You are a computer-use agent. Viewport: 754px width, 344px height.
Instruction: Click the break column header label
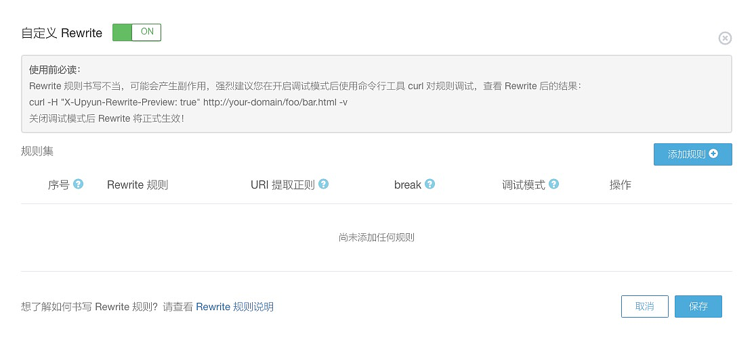pos(407,185)
